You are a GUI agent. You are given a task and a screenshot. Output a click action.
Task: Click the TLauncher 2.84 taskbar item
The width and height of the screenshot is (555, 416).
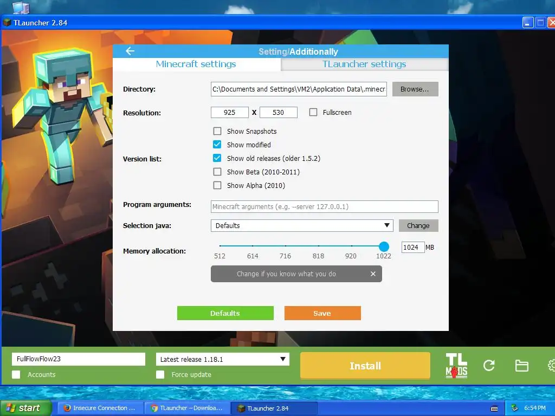pyautogui.click(x=274, y=408)
